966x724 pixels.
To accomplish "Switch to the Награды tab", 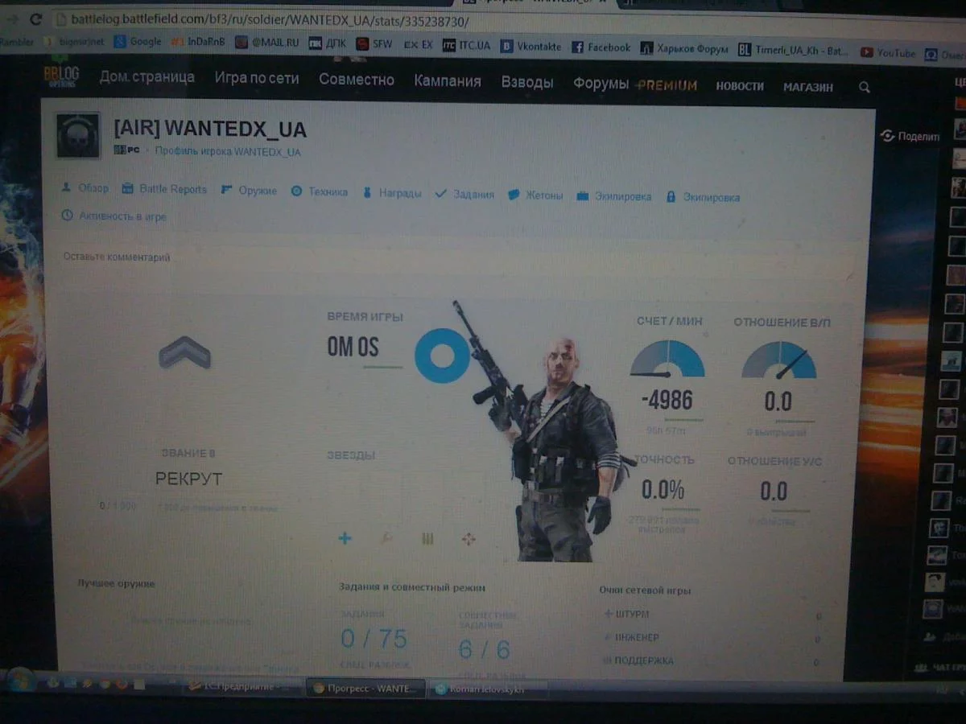I will (x=391, y=193).
